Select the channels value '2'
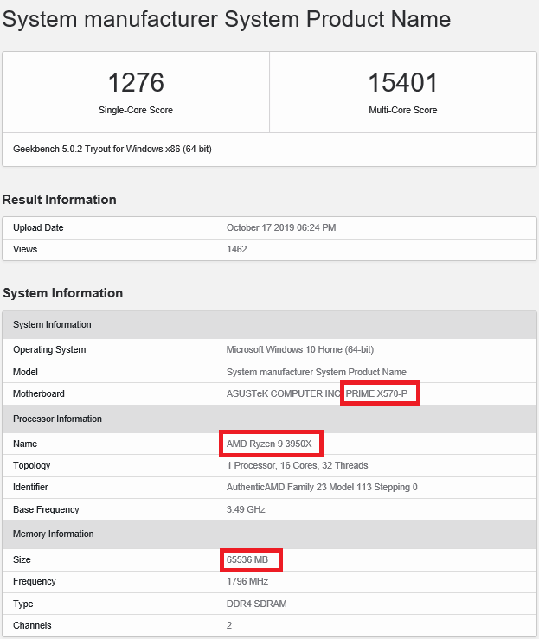The image size is (539, 639). tap(229, 625)
